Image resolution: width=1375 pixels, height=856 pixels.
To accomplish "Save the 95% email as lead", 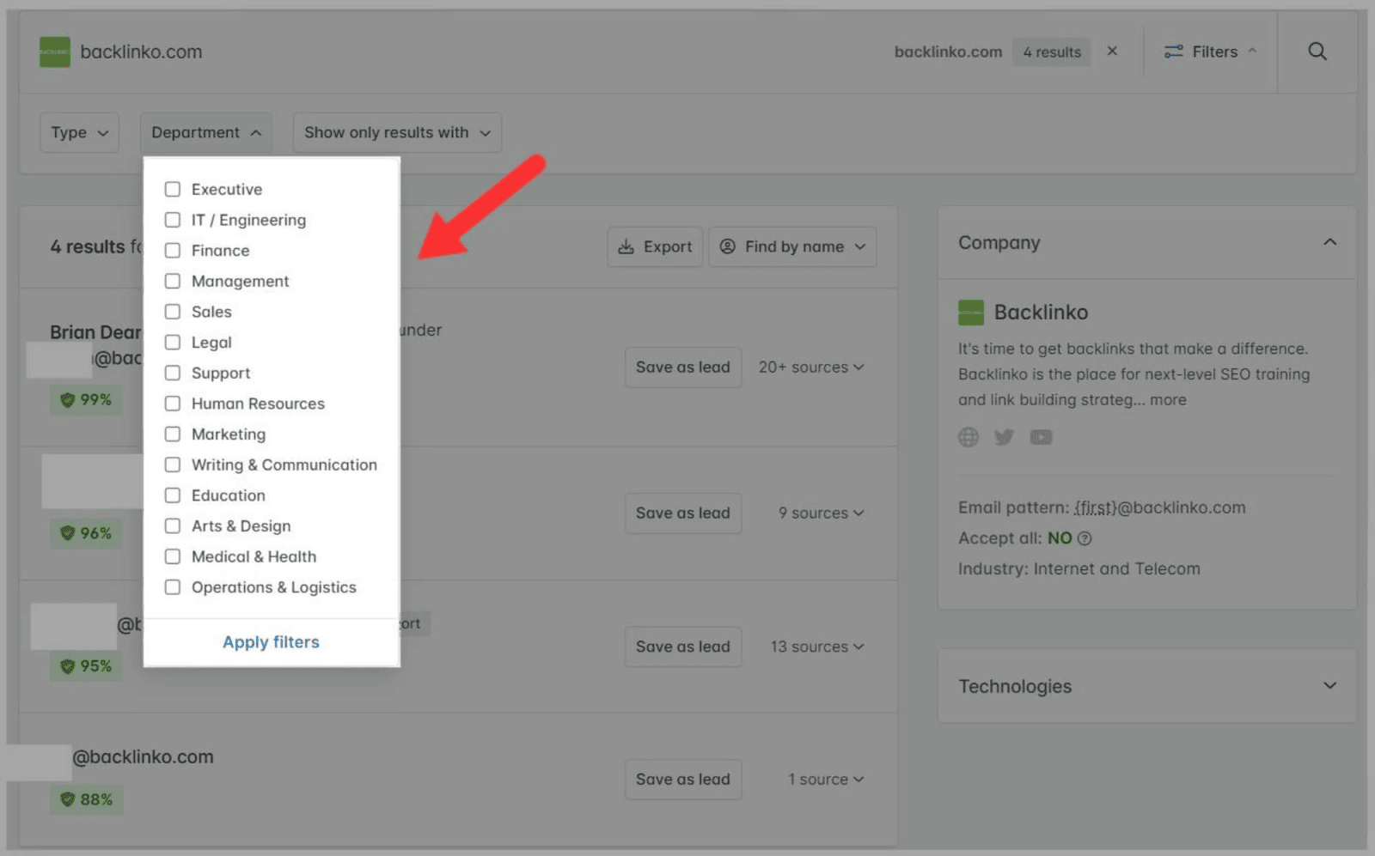I will pos(683,647).
